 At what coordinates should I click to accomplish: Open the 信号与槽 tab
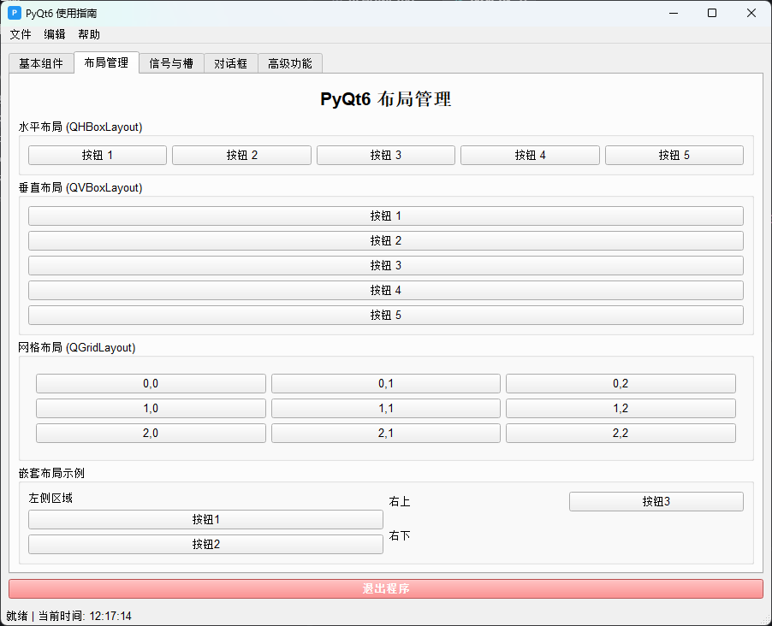point(170,62)
